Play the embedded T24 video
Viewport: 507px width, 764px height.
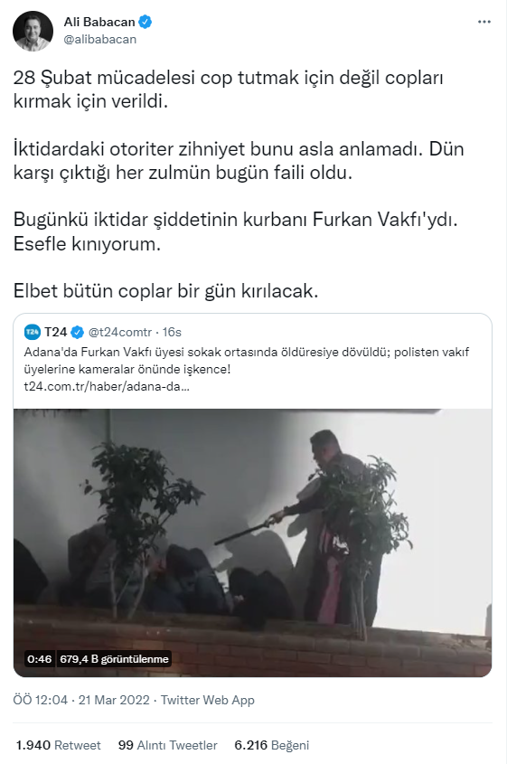252,542
